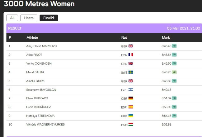Switch to the Heats tab
The height and width of the screenshot is (137, 202).
29,18
